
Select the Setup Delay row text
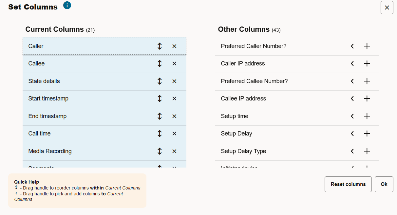(236, 134)
